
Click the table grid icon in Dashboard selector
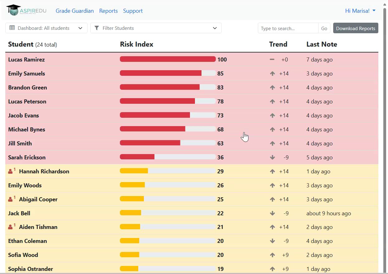point(12,28)
